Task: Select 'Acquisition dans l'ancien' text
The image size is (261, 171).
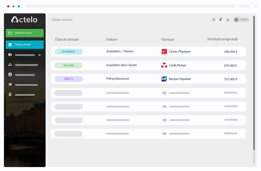Action: tap(122, 65)
